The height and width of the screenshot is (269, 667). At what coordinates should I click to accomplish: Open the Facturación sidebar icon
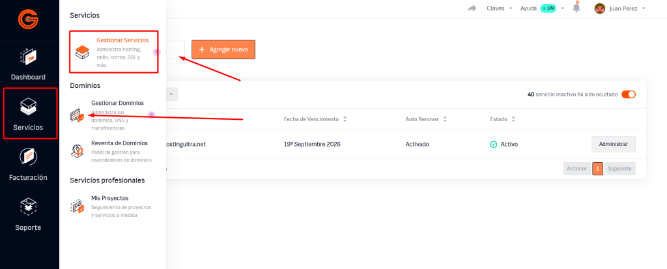[29, 156]
